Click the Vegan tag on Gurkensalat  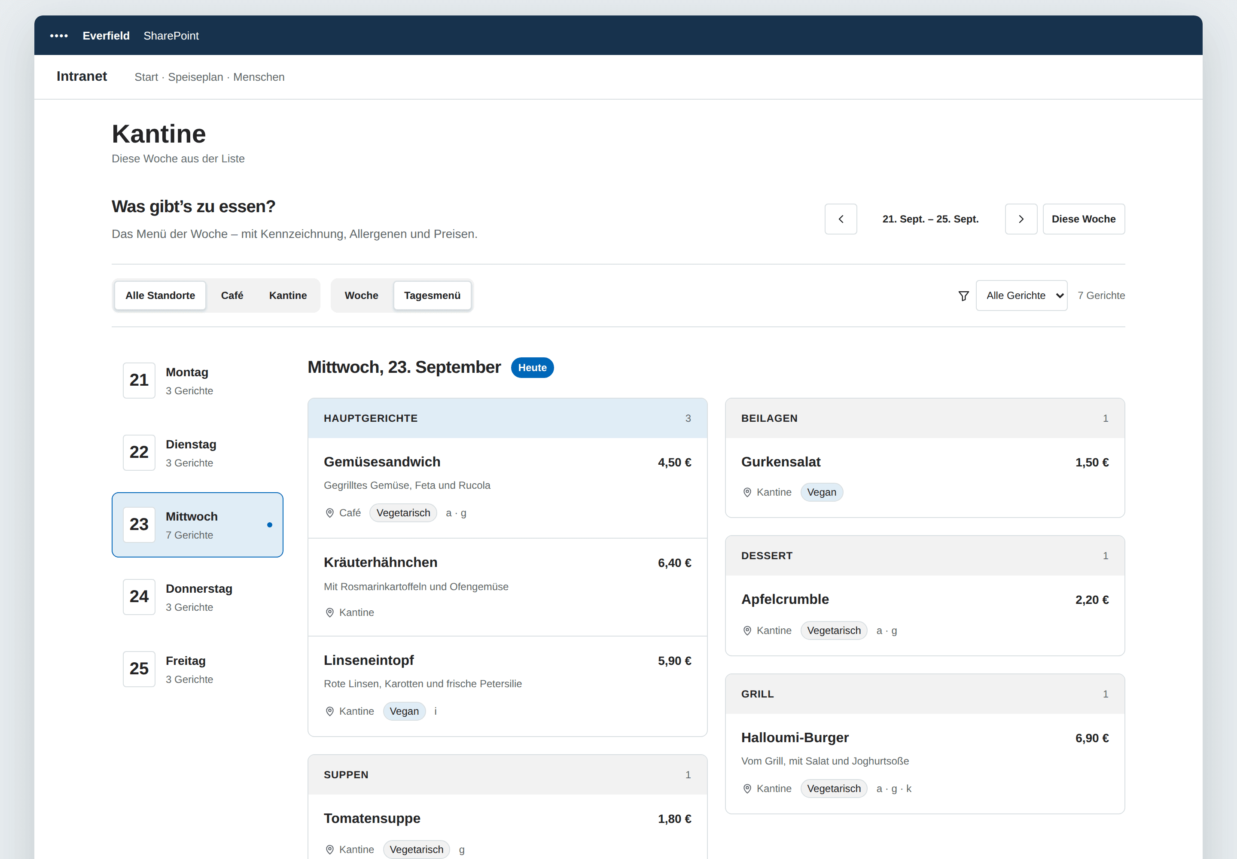click(x=821, y=492)
